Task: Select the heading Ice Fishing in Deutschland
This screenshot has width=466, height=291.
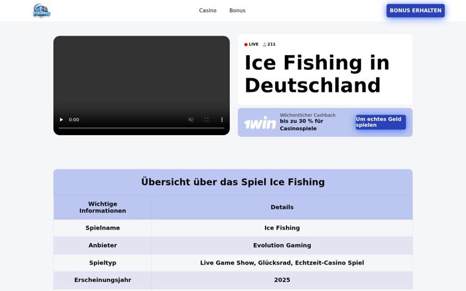Action: [316, 74]
